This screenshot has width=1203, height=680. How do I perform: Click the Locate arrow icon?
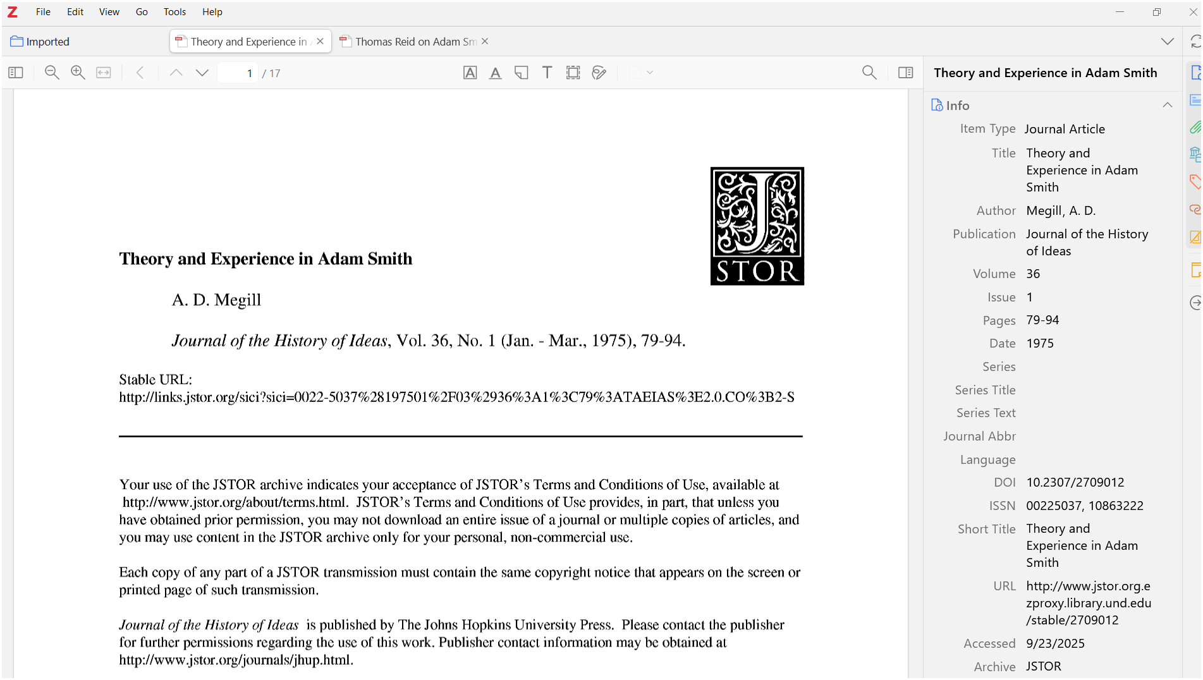pyautogui.click(x=1195, y=303)
